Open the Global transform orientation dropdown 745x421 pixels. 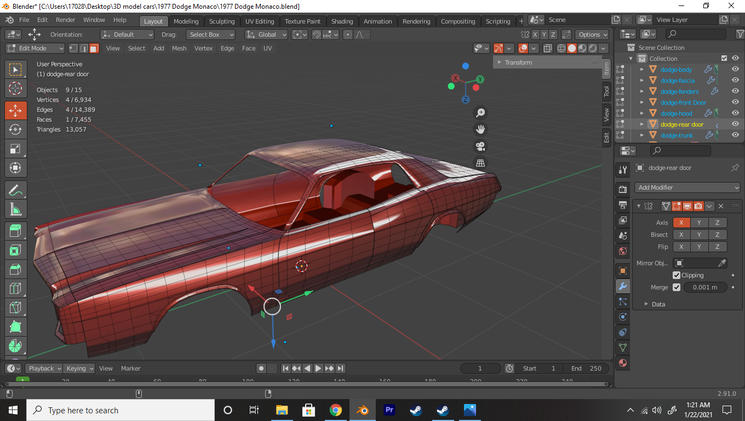coord(266,35)
